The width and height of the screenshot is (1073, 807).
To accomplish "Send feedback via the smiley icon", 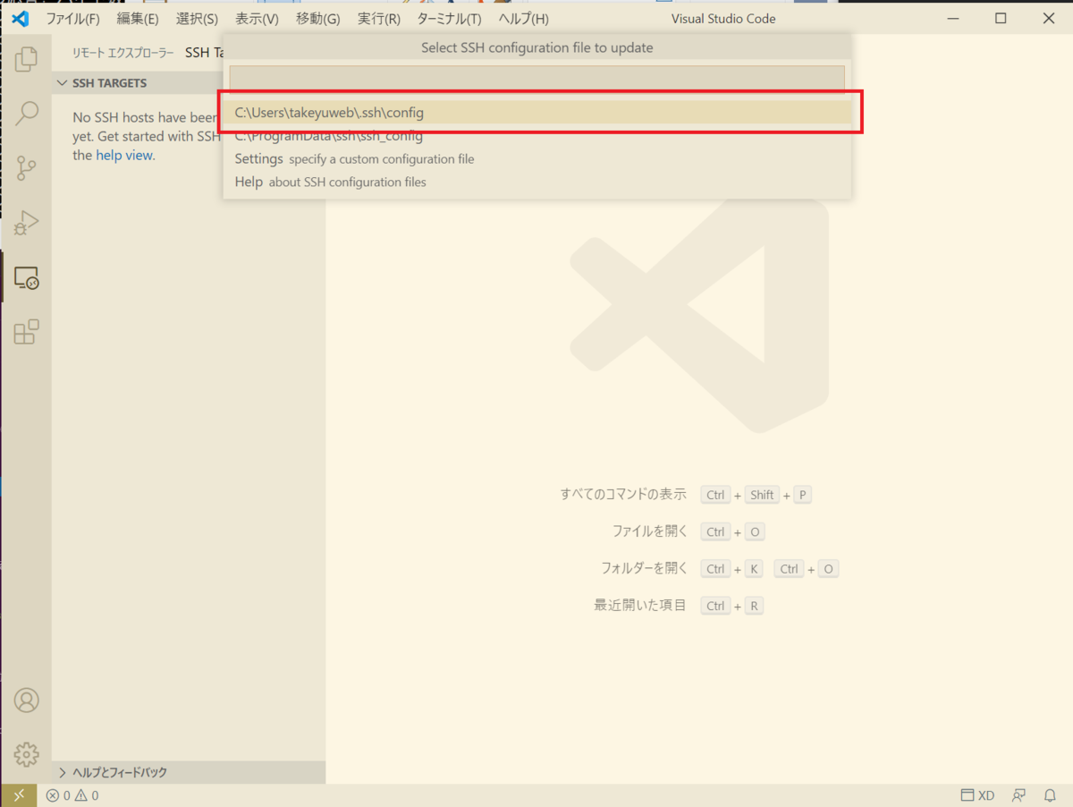I will tap(1018, 794).
